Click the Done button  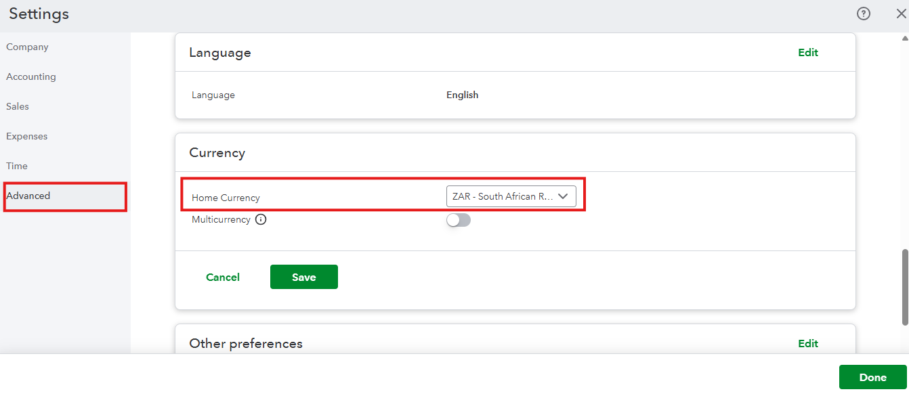pos(872,378)
